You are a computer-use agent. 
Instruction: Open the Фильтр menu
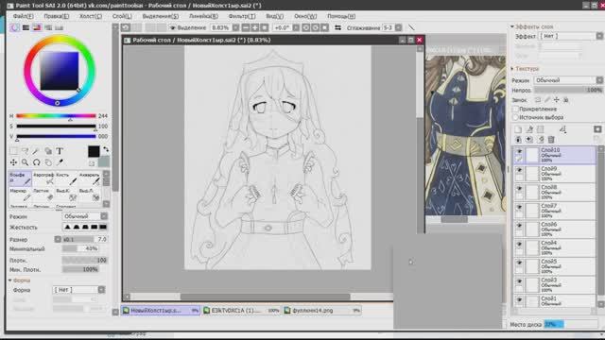[242, 16]
